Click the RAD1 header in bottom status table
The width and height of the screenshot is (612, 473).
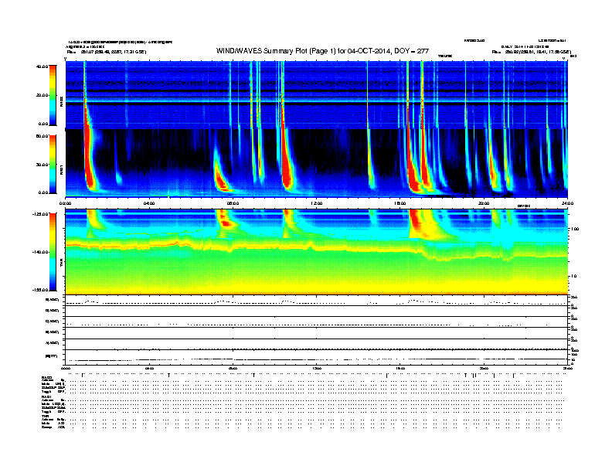46,396
